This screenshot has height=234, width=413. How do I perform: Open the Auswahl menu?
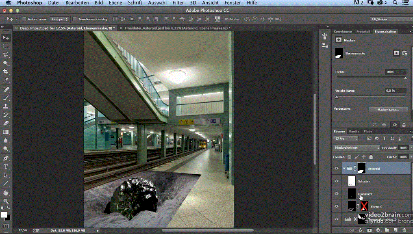coord(157,2)
